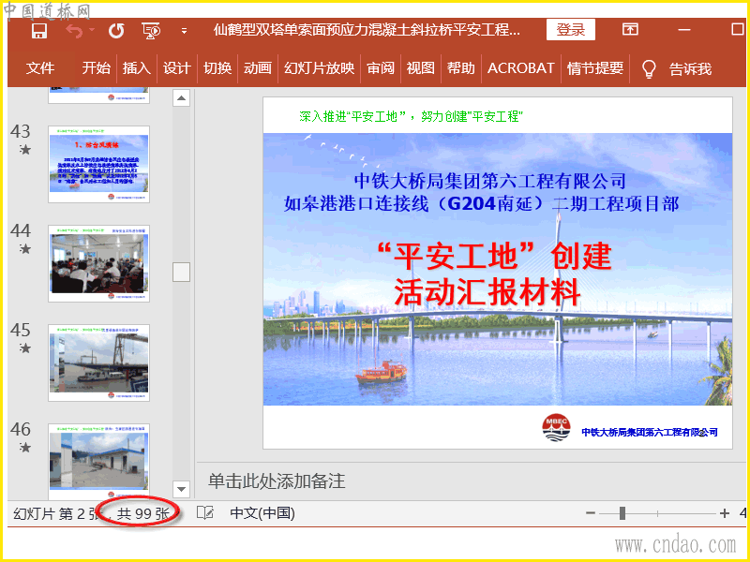The image size is (750, 562).
Task: Click the zoom in plus button
Action: click(x=725, y=513)
